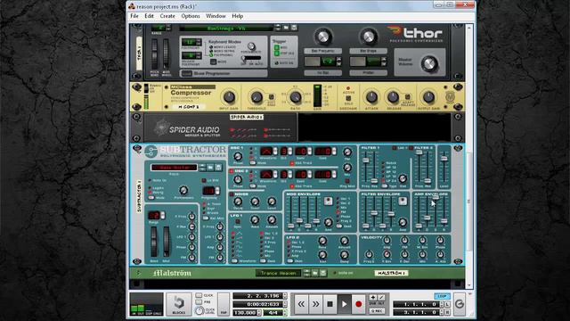
Task: Click Subtractor Osc 1 FM knob
Action: (347, 152)
